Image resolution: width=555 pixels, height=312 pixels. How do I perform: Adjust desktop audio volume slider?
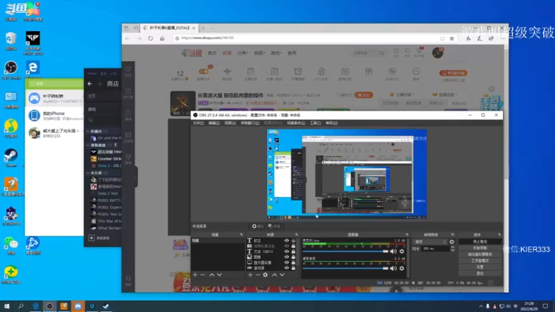click(x=345, y=268)
